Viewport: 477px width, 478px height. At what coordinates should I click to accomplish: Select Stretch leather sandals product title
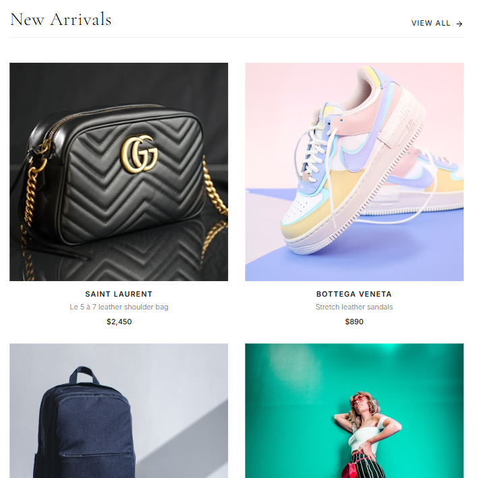click(354, 307)
